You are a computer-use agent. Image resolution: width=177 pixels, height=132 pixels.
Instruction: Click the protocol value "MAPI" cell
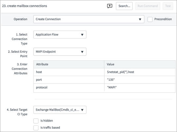[x=140, y=87]
